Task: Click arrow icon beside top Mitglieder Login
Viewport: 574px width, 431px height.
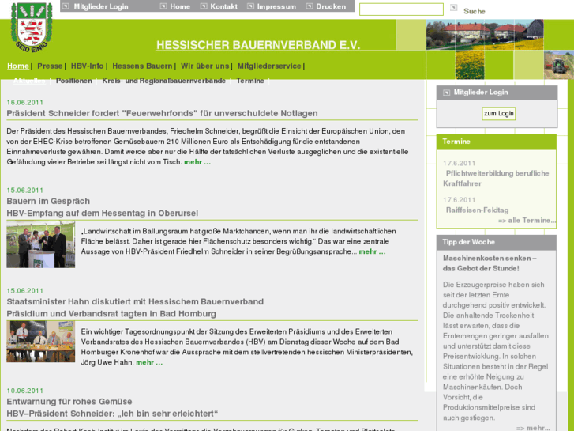Action: point(66,6)
